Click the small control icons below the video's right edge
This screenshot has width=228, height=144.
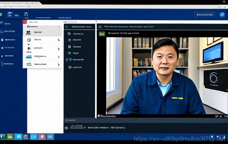[221, 116]
